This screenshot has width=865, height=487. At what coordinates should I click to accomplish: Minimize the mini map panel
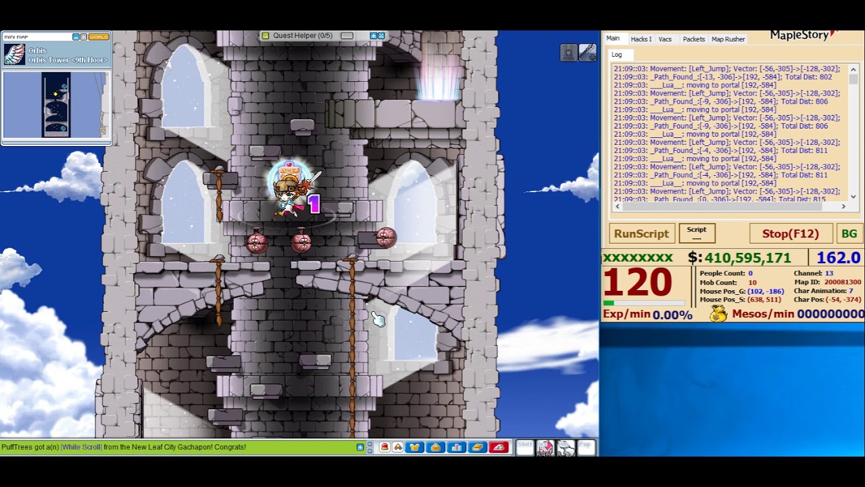[76, 37]
